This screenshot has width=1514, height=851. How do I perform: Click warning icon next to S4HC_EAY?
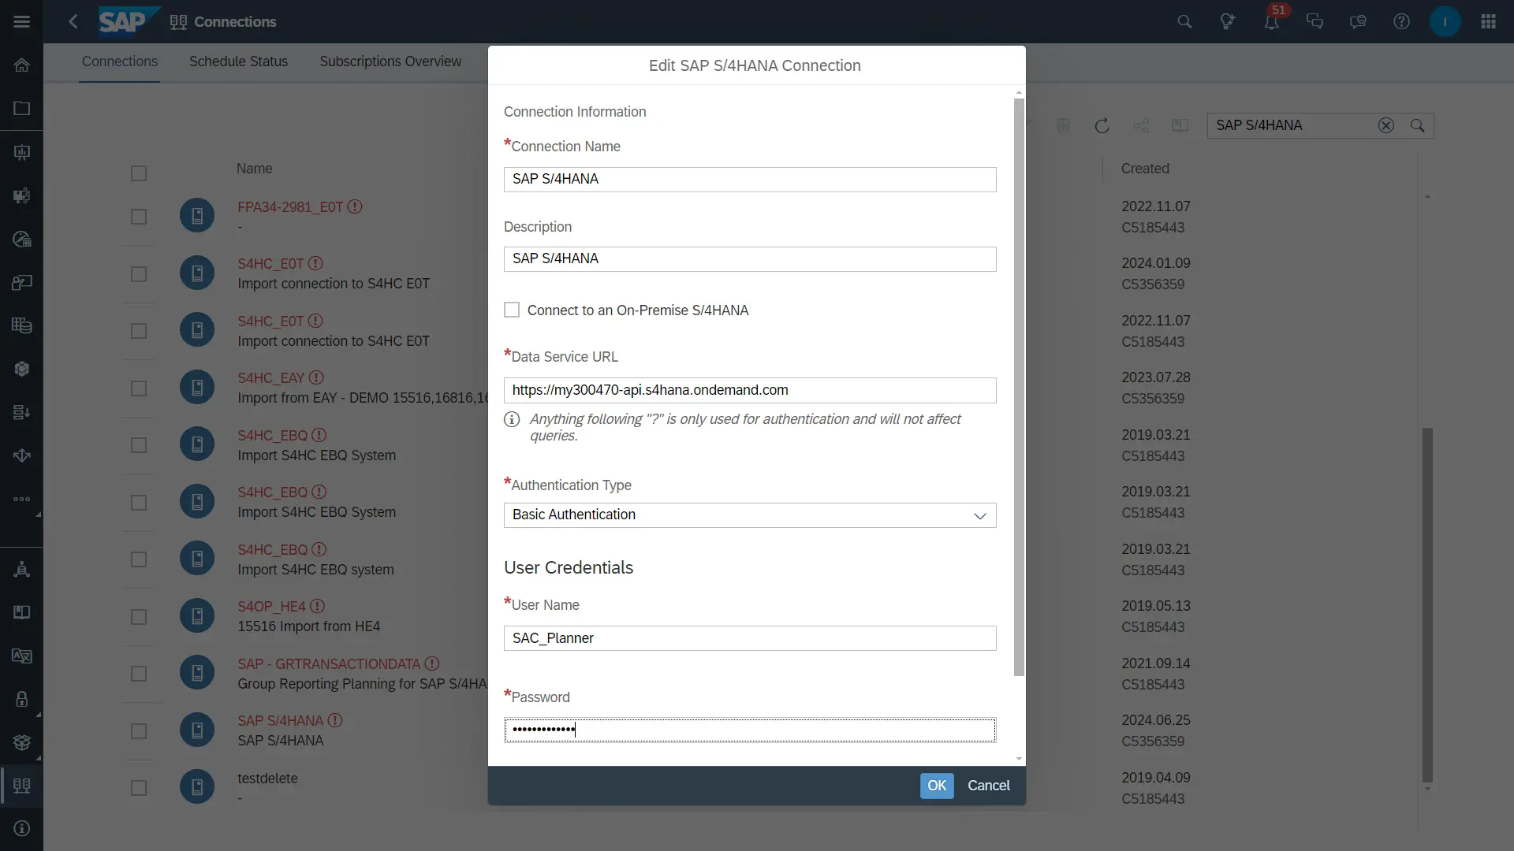[x=316, y=377]
